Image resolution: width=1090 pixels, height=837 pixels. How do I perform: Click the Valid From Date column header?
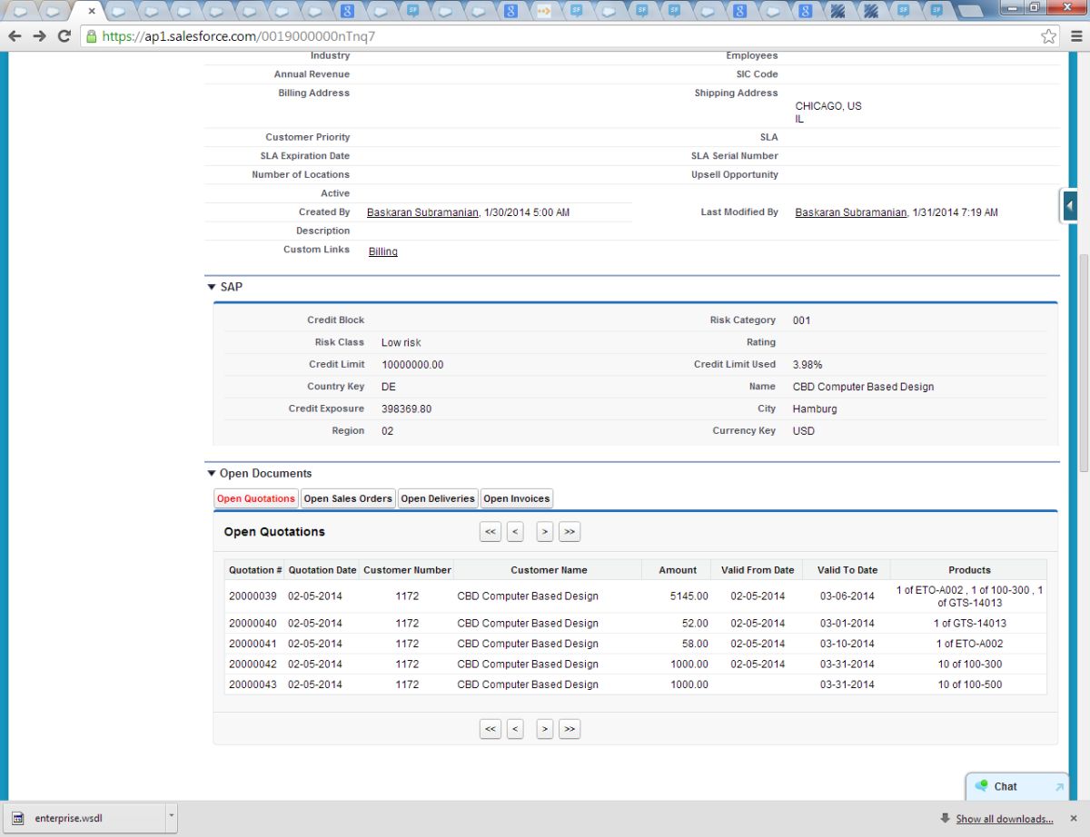pos(758,570)
